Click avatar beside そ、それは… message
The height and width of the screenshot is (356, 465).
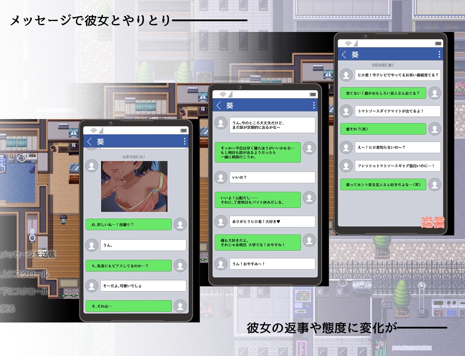point(180,306)
